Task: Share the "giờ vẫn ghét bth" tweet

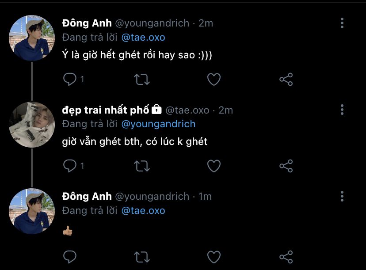Action: coord(286,166)
